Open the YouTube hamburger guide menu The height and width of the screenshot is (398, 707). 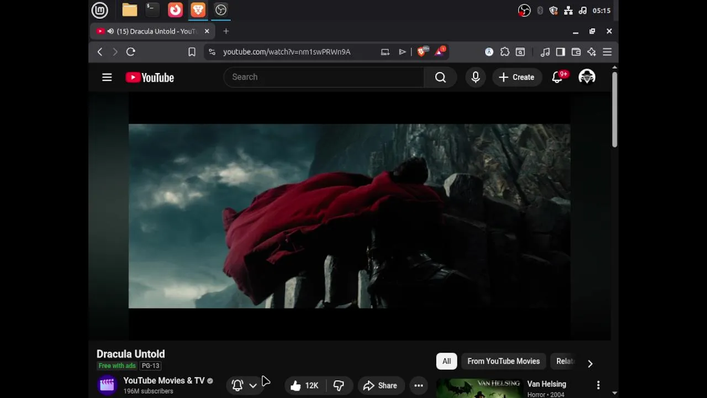[x=107, y=77]
